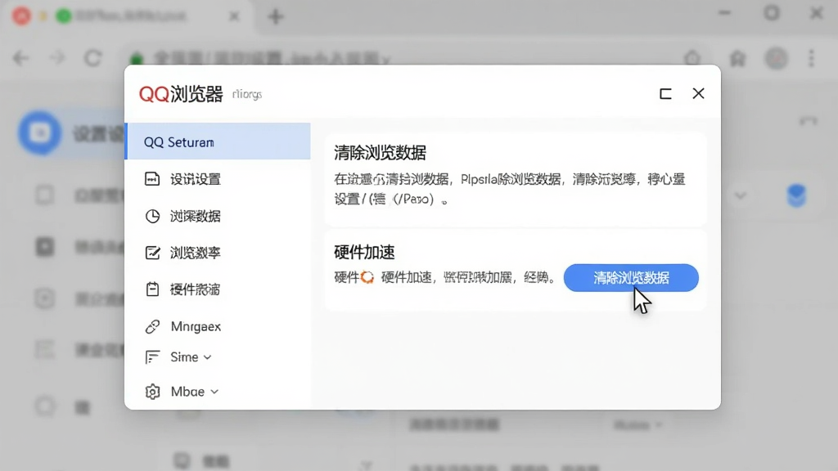Screen dimensions: 838x471
Task: Open the 设训设置 sidebar entry
Action: (x=218, y=179)
